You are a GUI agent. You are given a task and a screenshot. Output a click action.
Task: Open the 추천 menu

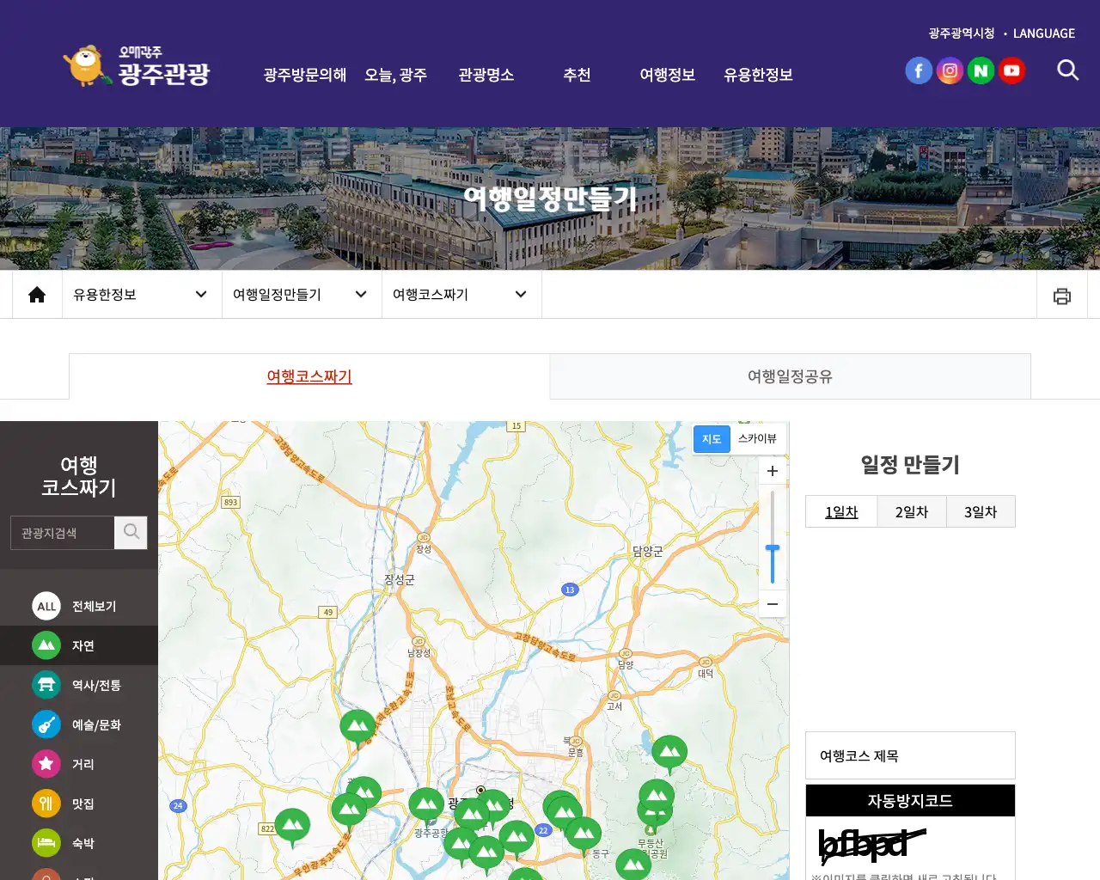[577, 75]
